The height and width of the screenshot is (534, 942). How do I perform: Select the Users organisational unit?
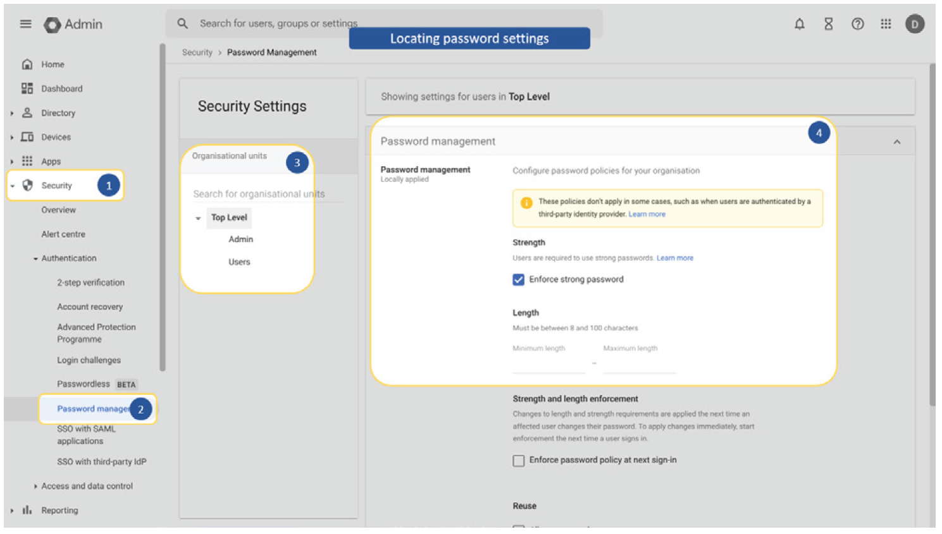(239, 262)
